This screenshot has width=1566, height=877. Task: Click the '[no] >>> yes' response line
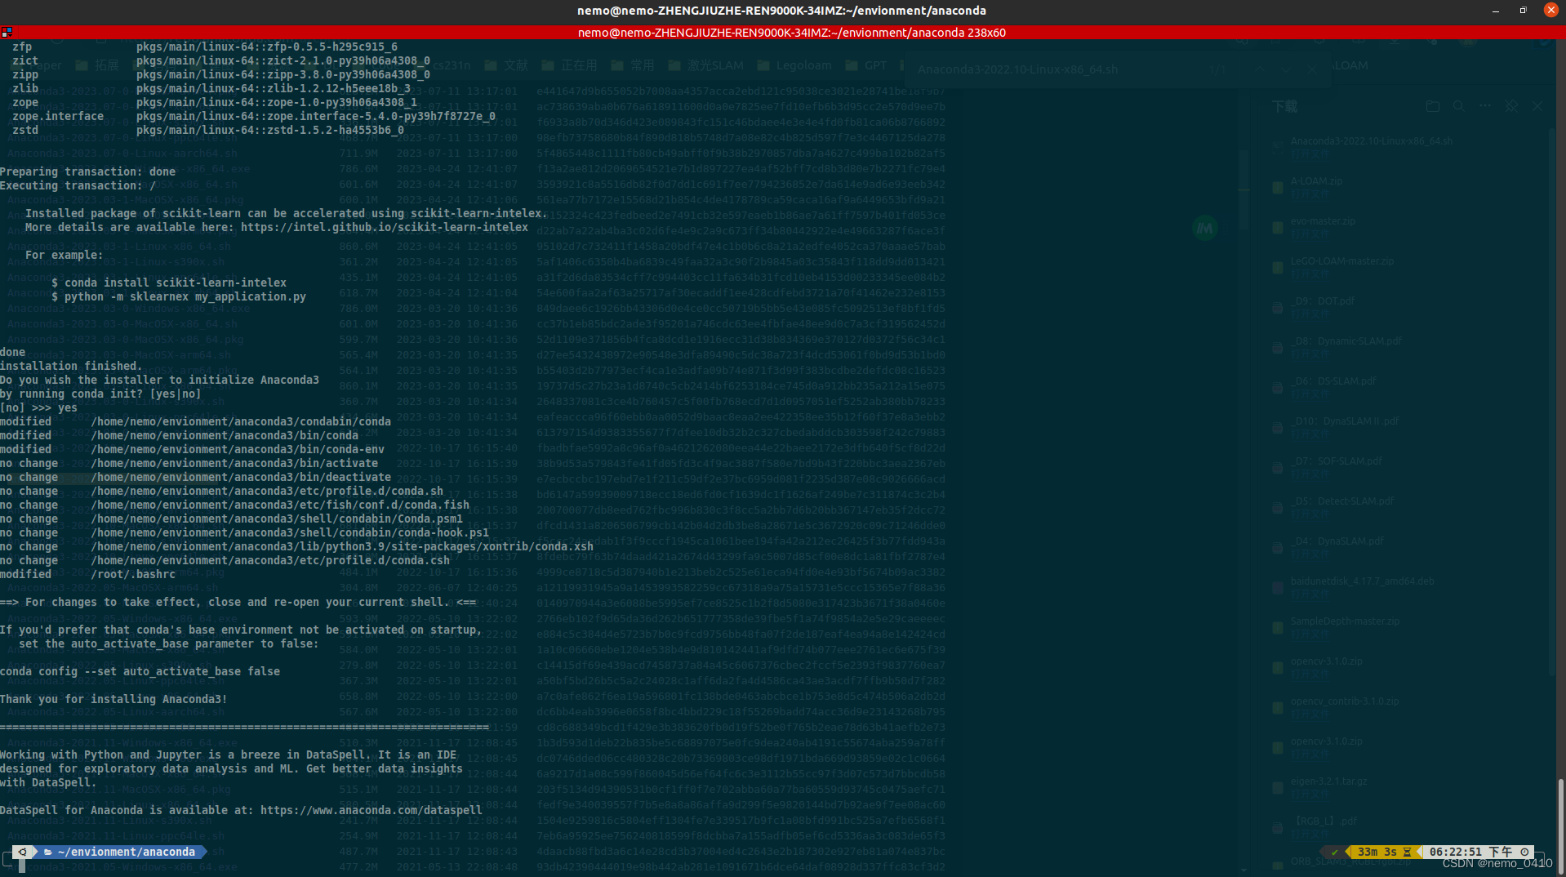pos(38,408)
